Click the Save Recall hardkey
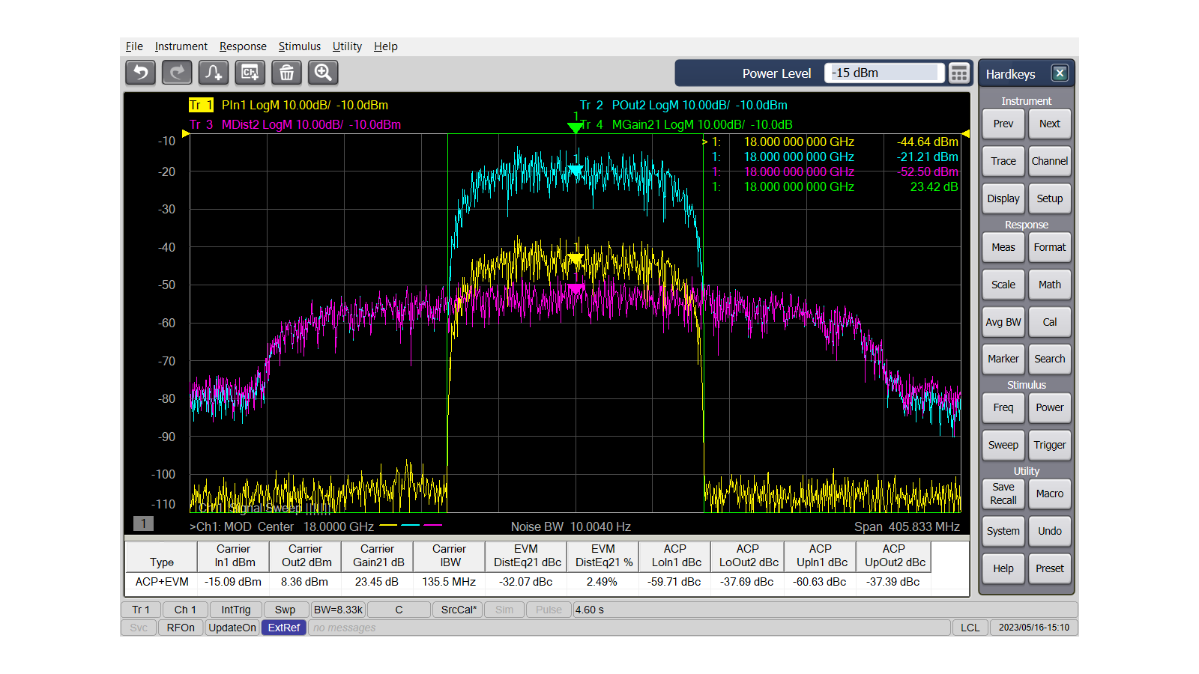 [1003, 494]
